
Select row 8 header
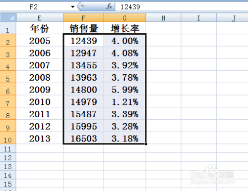[8, 113]
